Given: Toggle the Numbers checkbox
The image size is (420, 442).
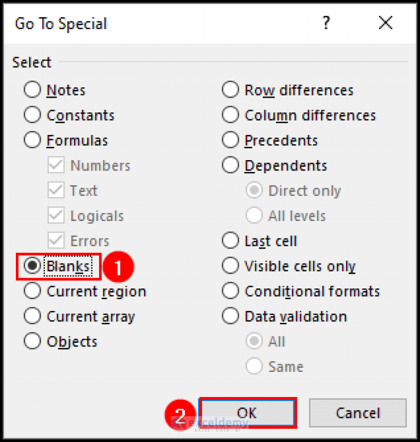Looking at the screenshot, I should click(55, 165).
